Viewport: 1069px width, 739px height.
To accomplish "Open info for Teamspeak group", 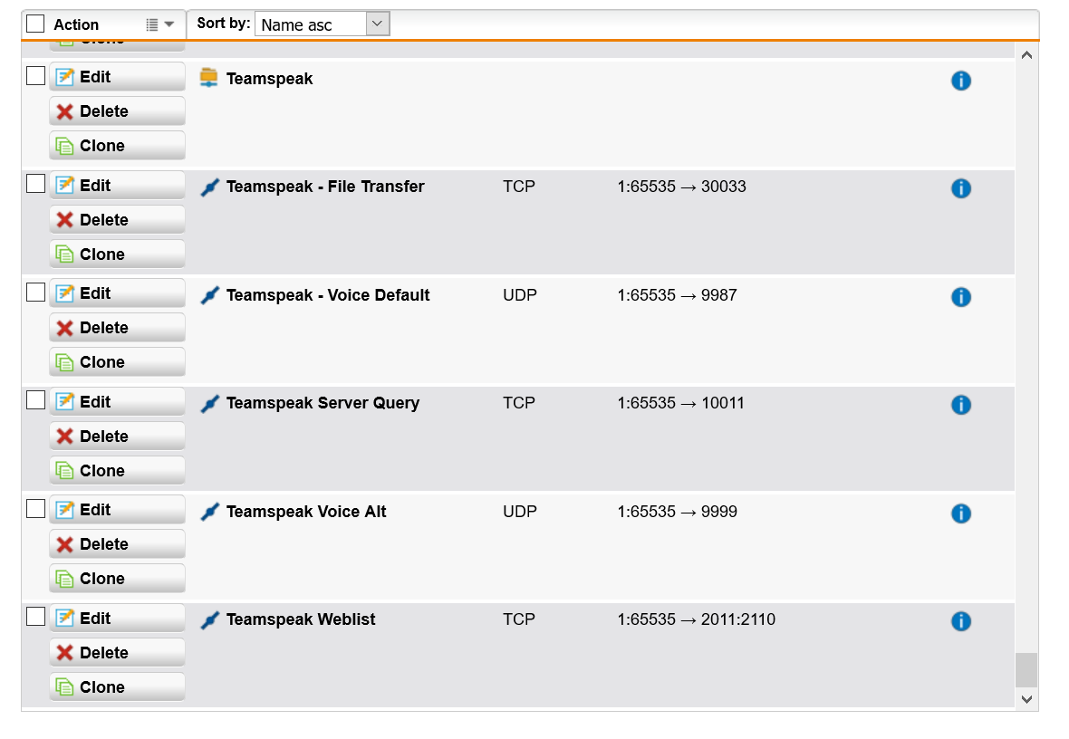I will 960,81.
